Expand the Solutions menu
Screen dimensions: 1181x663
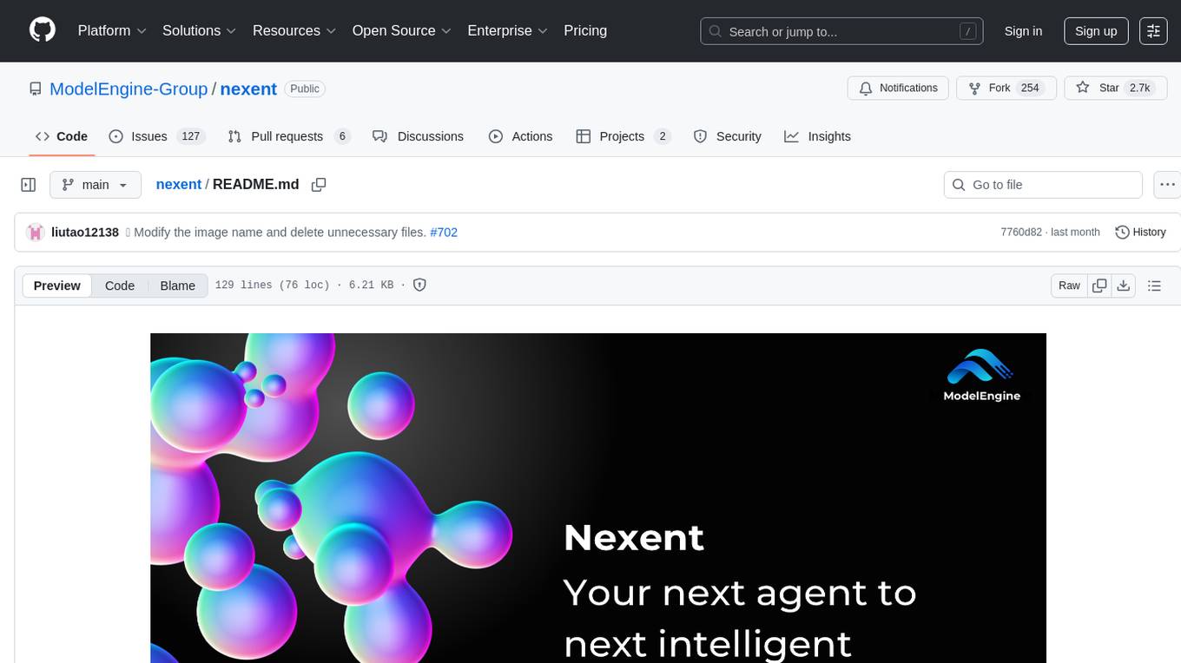click(x=199, y=30)
